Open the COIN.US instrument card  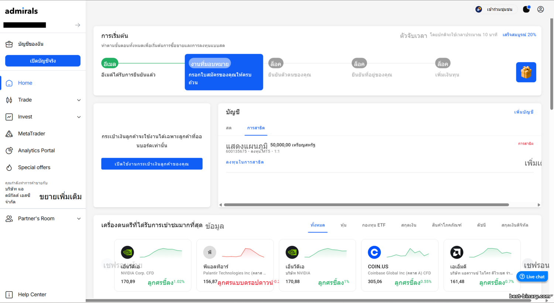tap(400, 265)
